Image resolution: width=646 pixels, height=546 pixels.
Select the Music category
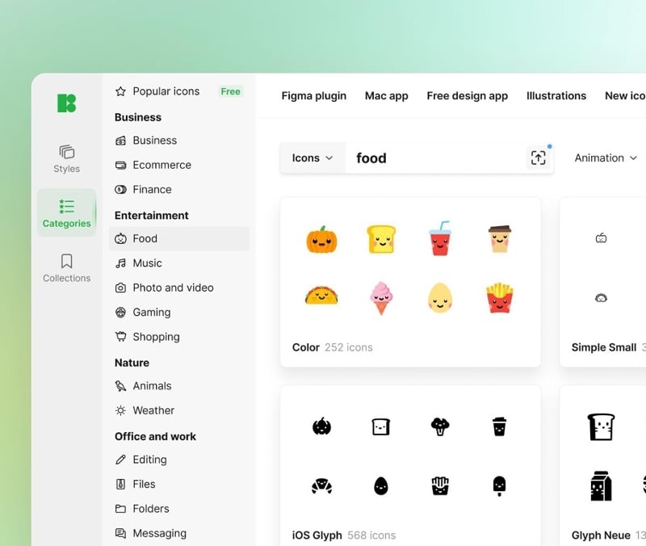[138, 263]
